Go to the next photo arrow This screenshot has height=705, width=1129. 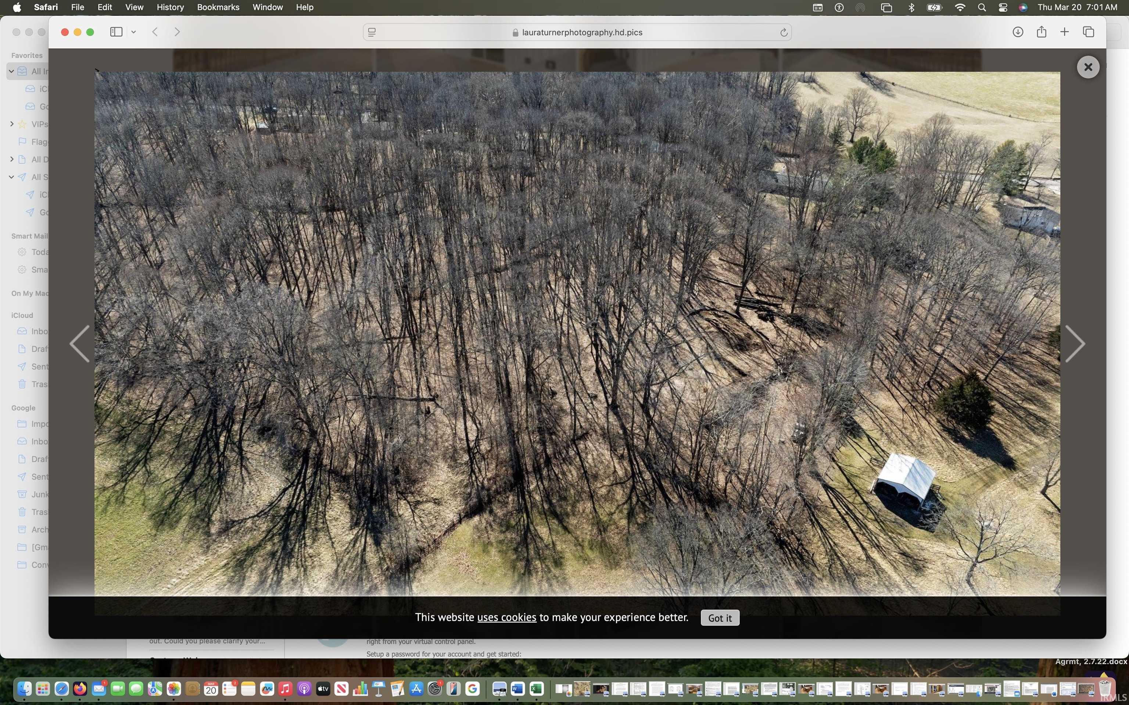[1075, 343]
